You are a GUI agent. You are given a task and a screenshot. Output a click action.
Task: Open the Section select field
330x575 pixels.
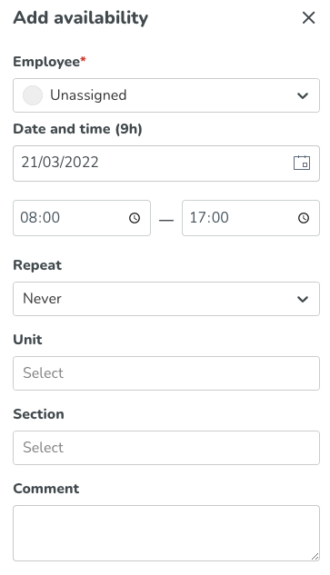click(166, 448)
